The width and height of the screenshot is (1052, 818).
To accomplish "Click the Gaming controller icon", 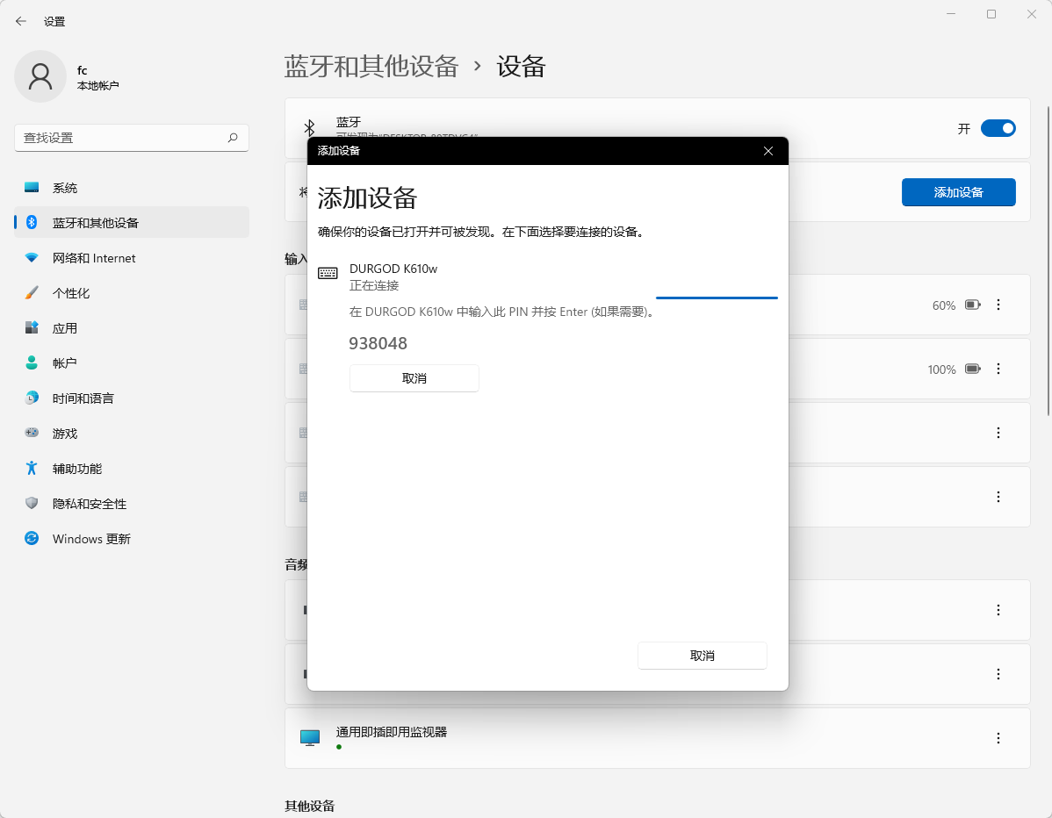I will pyautogui.click(x=32, y=434).
